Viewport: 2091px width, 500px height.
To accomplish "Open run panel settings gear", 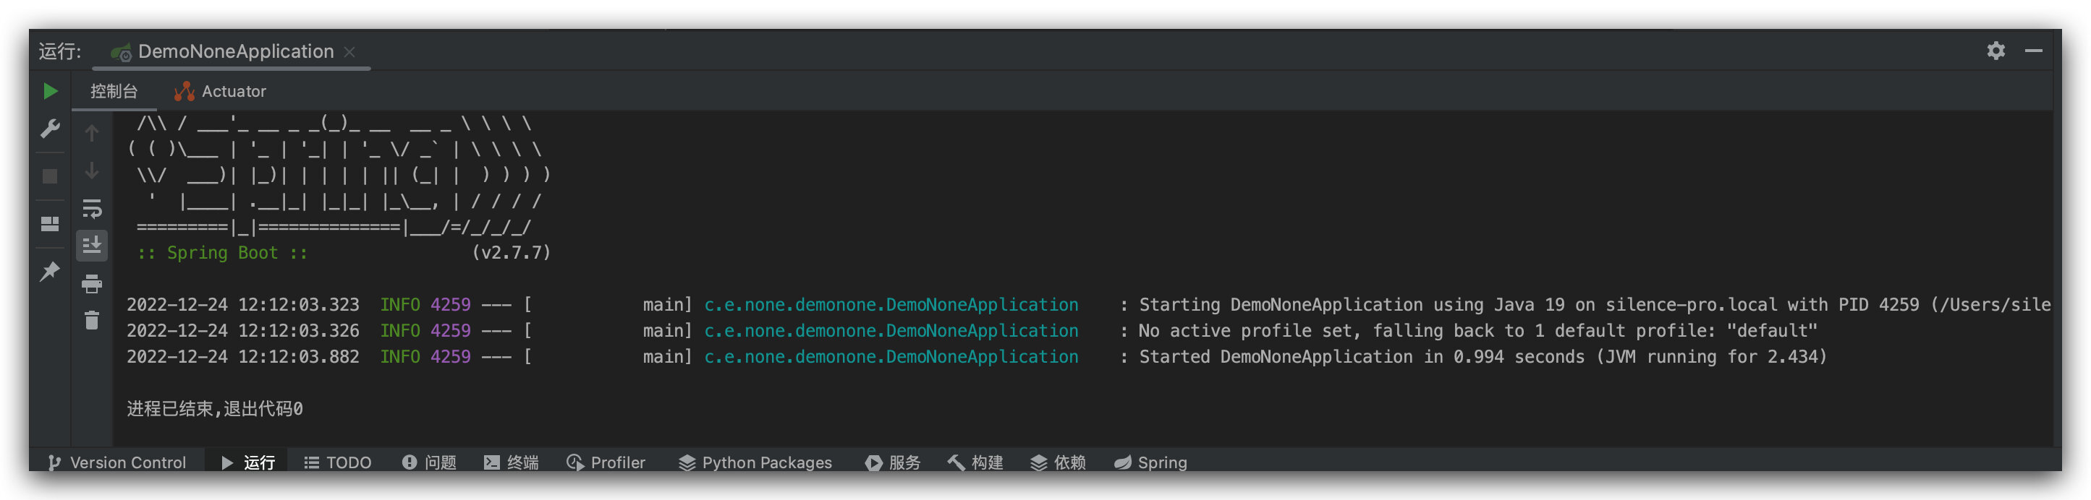I will click(x=1995, y=51).
